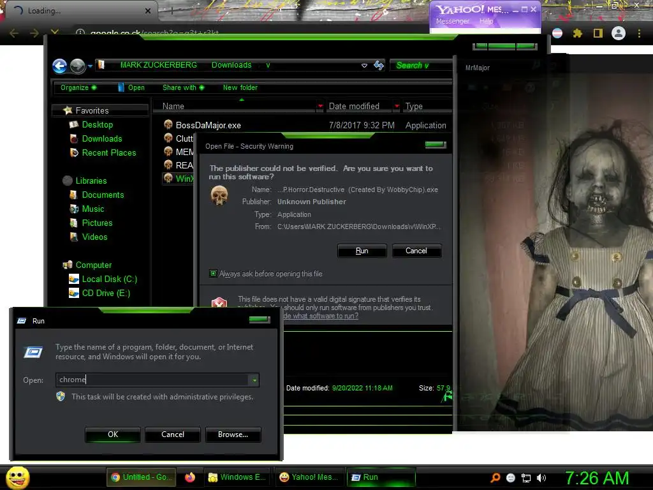The width and height of the screenshot is (653, 490).
Task: Switch to Windows Explorer taskbar item
Action: coord(237,477)
